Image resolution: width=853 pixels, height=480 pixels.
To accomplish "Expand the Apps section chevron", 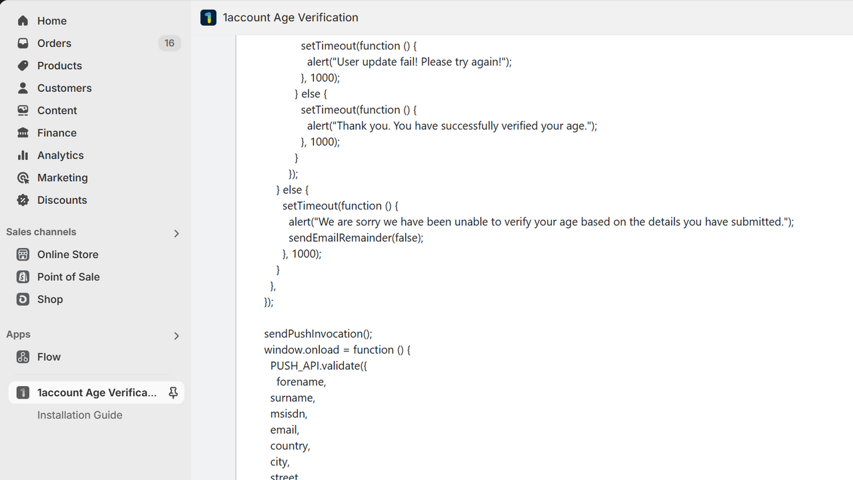I will pos(177,336).
